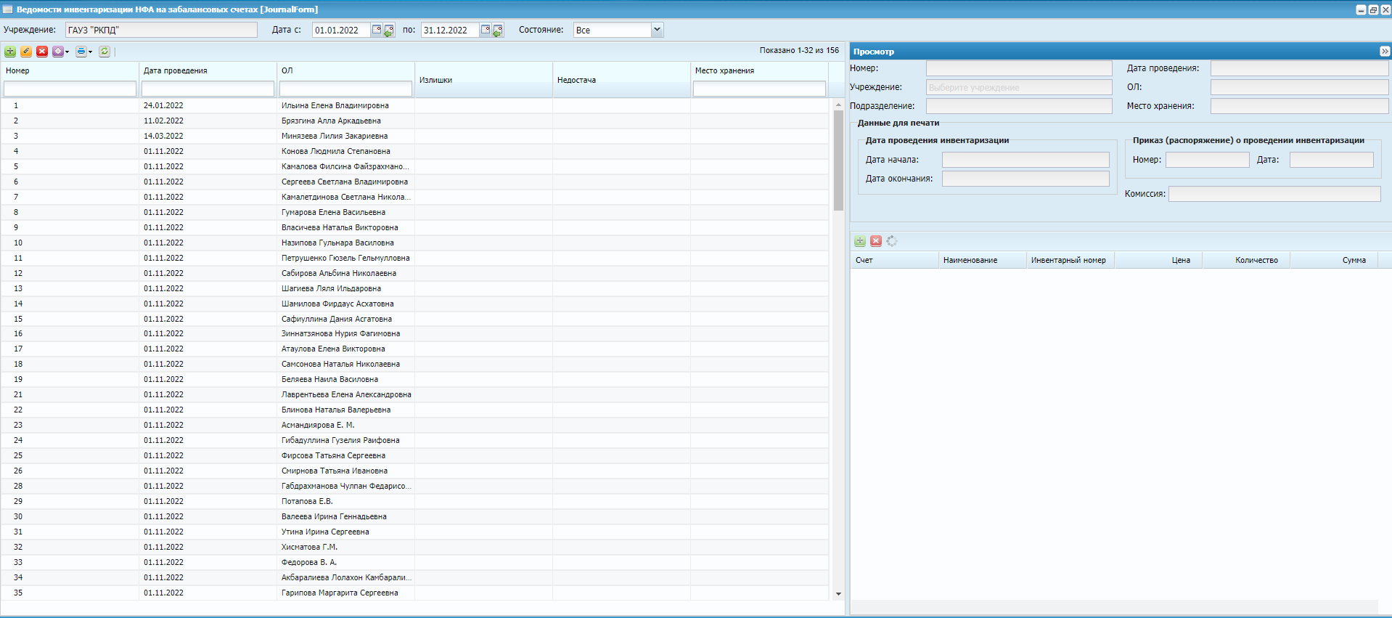The image size is (1392, 618).
Task: Click the scroll down arrow of the journal list
Action: pyautogui.click(x=838, y=594)
